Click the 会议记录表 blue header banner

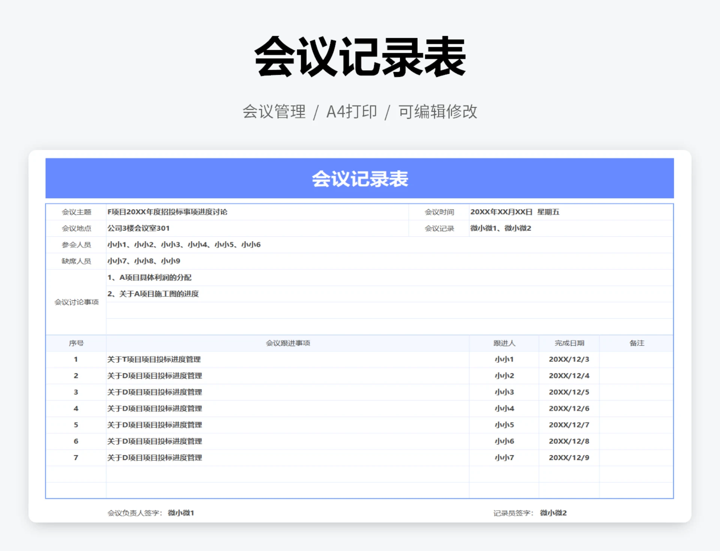[359, 179]
